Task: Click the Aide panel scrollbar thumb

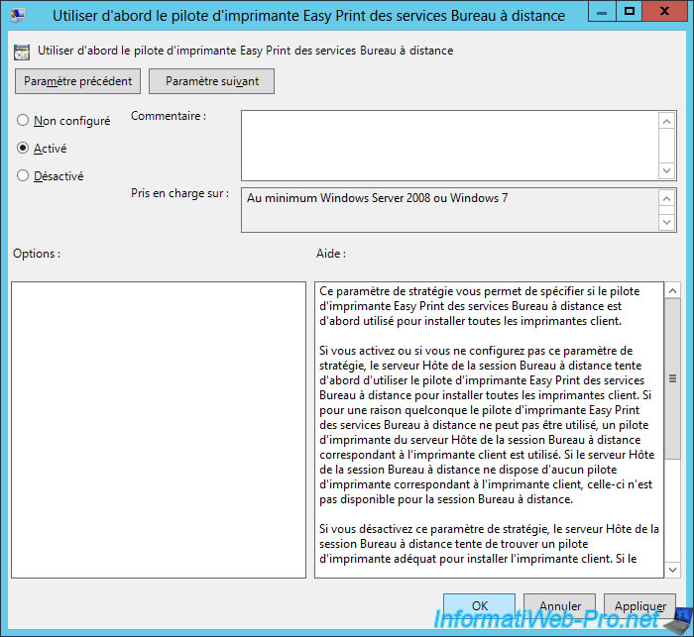Action: click(672, 378)
